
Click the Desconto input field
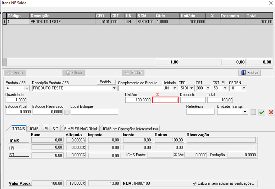pos(193,100)
